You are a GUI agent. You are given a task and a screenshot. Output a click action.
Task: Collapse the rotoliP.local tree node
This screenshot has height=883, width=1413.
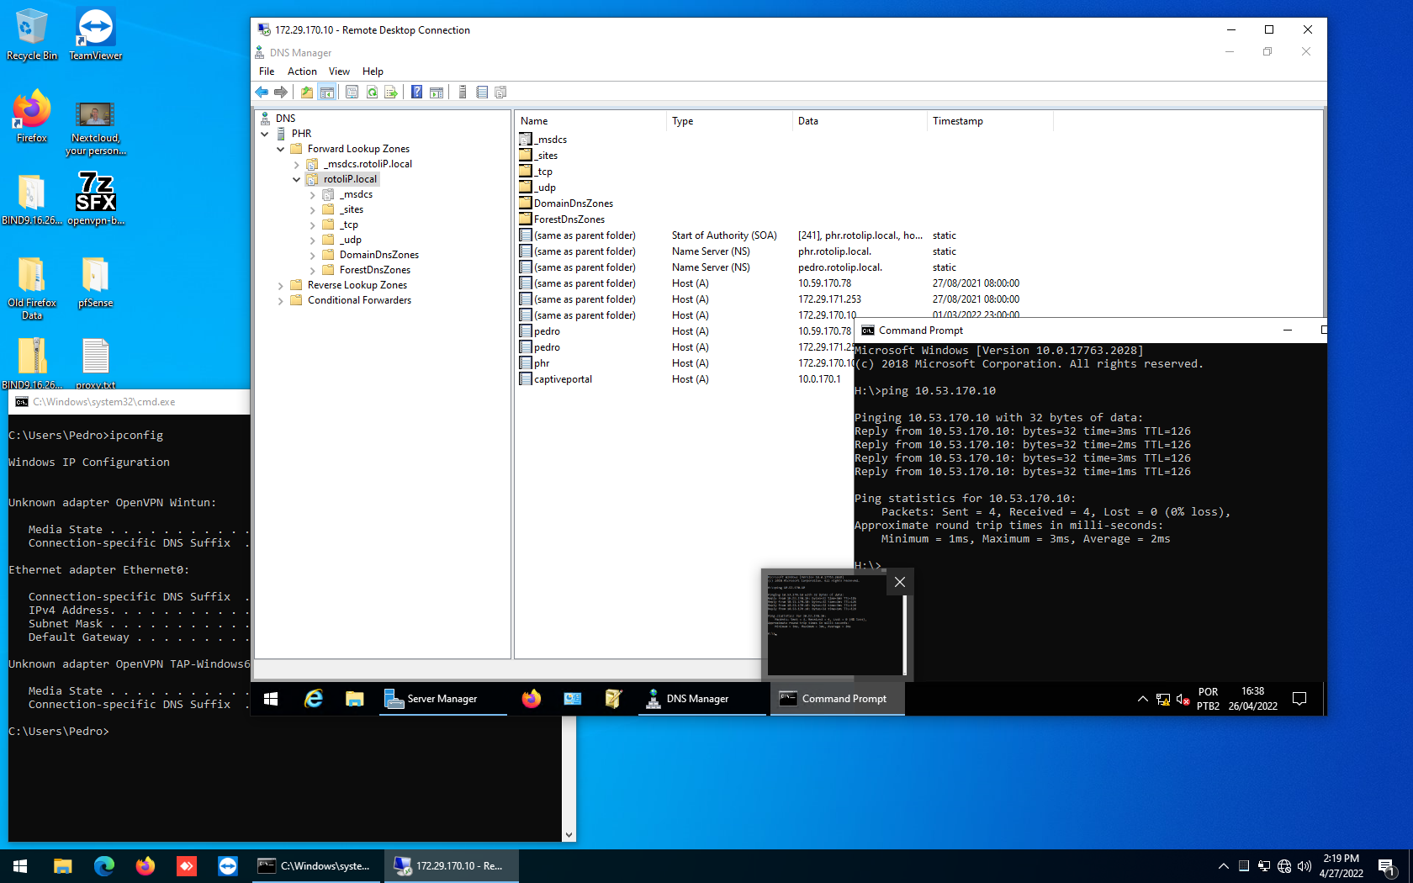point(296,179)
